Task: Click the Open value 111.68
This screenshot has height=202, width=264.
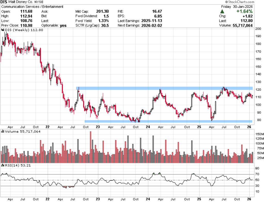Action: point(26,11)
